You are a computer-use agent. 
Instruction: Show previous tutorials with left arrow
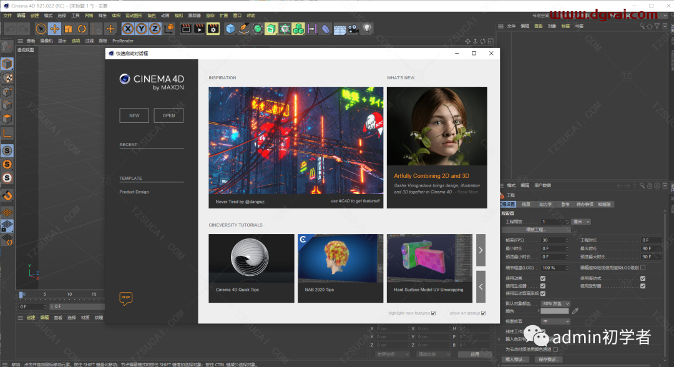click(481, 286)
